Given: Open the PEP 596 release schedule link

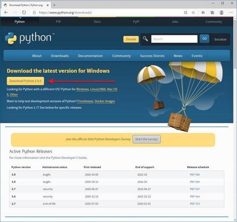Looking at the screenshot, I should (x=195, y=175).
